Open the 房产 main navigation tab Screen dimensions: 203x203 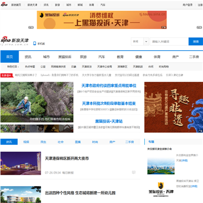tap(175, 57)
